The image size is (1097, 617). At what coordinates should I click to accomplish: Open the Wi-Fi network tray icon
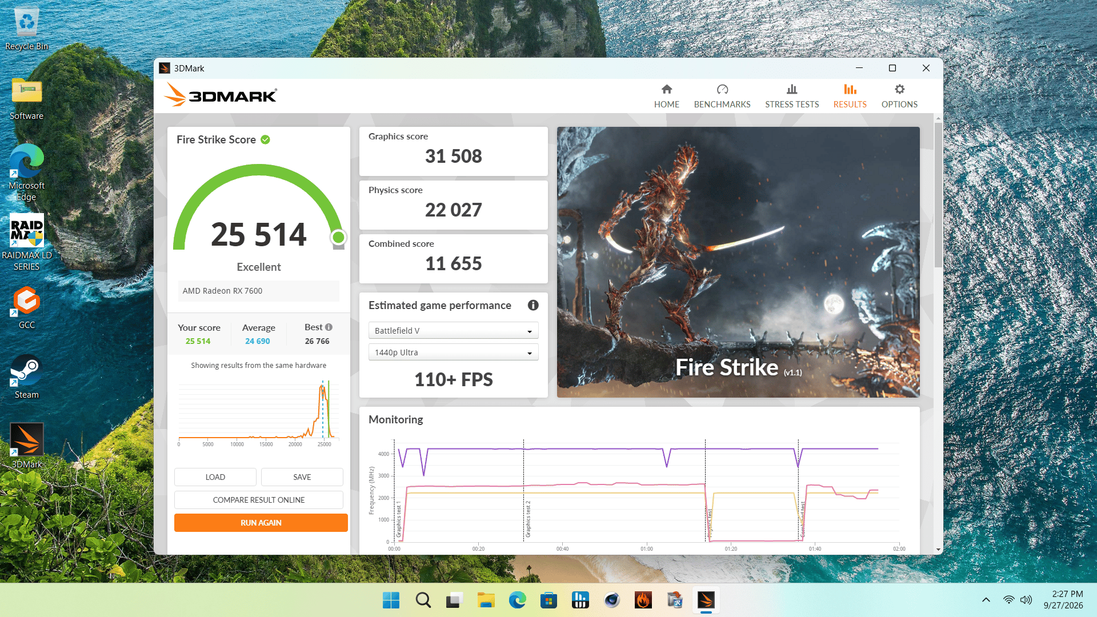tap(1008, 600)
